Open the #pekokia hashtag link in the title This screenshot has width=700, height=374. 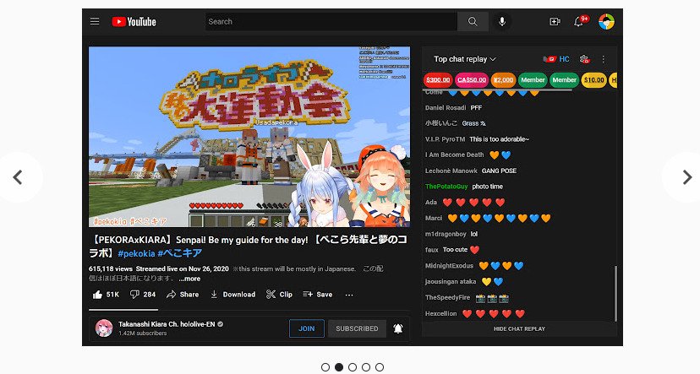[136, 253]
